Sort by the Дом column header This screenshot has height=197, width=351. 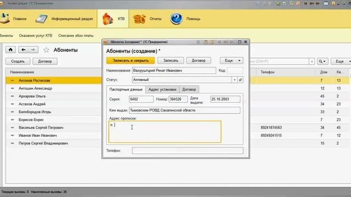[x=324, y=72]
